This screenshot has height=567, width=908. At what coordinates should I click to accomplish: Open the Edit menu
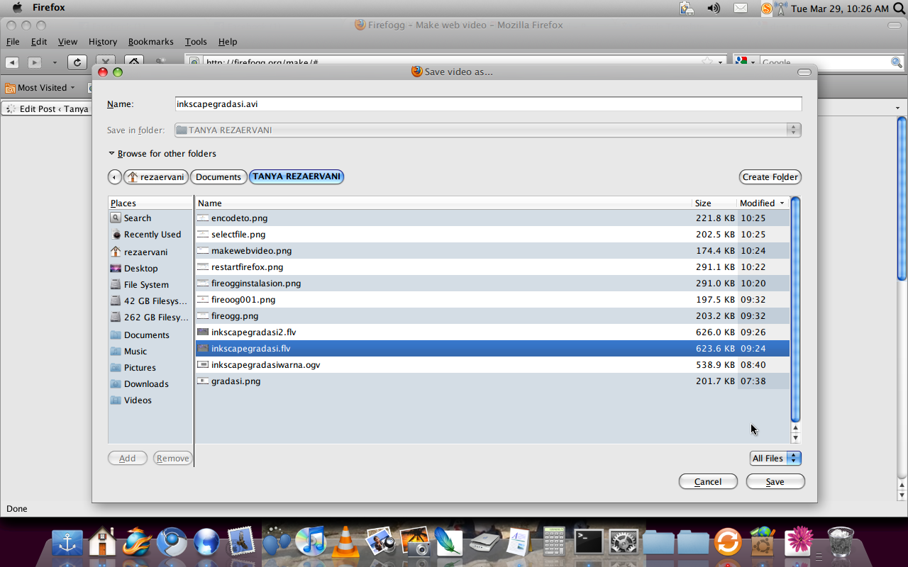tap(39, 42)
